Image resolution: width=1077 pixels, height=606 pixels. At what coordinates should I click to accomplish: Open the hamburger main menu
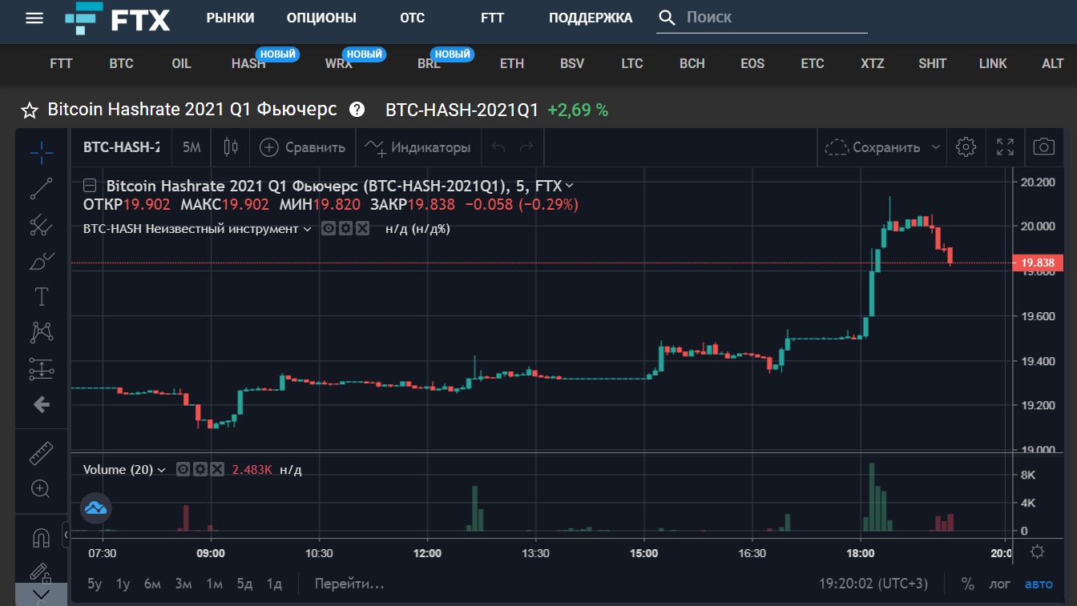coord(34,18)
